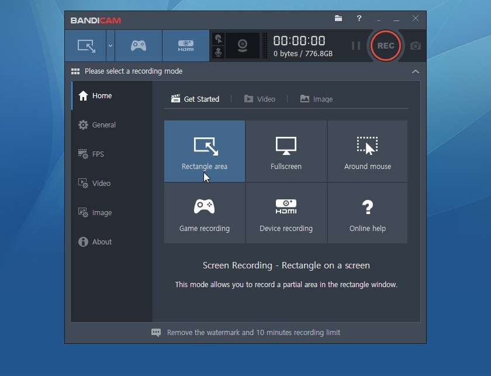The image size is (491, 376).
Task: Open the Online help tile
Action: click(x=367, y=213)
